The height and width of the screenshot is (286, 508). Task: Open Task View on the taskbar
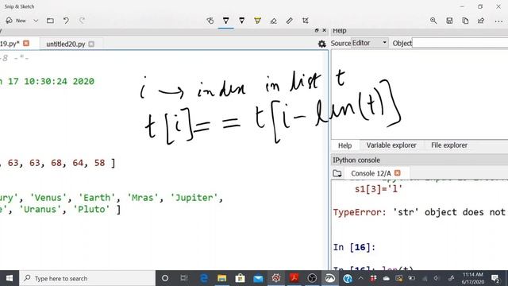[183, 278]
